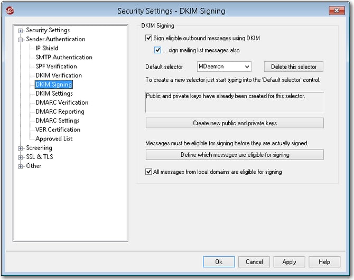Toggle All messages from local domains eligible
This screenshot has width=354, height=280.
coord(148,172)
